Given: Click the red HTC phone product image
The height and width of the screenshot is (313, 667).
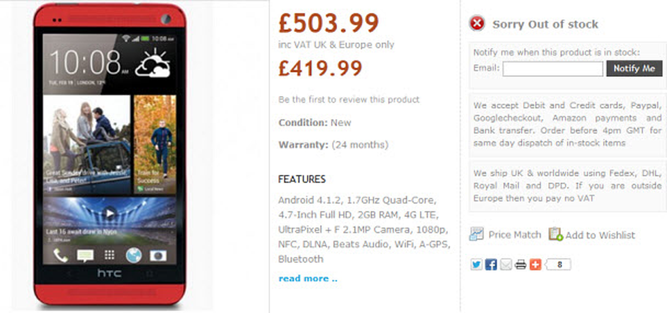Looking at the screenshot, I should click(109, 155).
